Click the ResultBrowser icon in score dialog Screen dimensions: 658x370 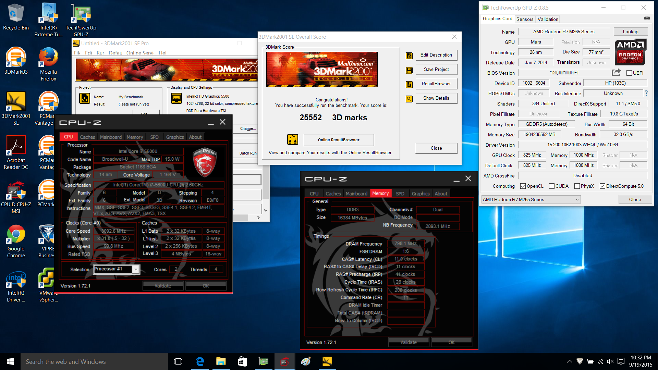(x=409, y=85)
